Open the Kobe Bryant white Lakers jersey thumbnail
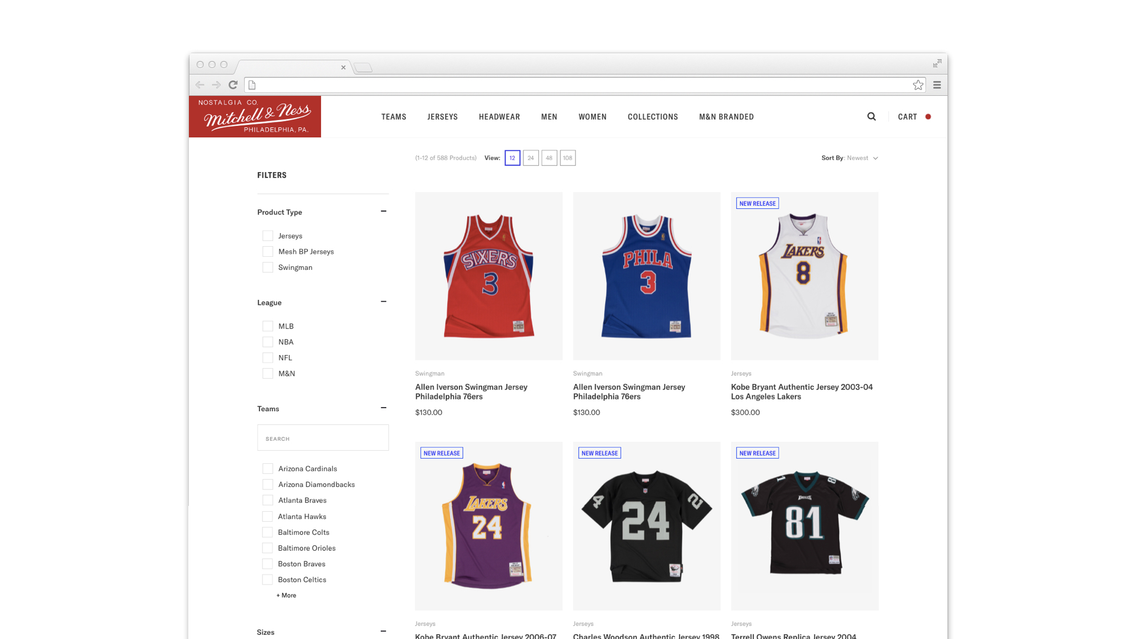This screenshot has height=639, width=1137. [804, 276]
